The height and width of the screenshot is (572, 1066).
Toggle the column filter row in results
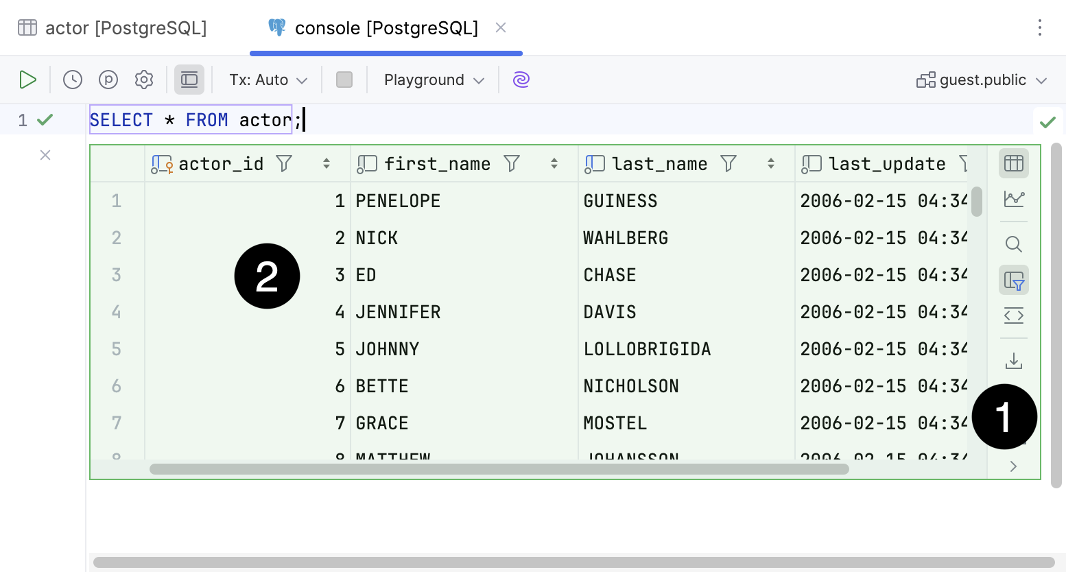click(x=1013, y=280)
